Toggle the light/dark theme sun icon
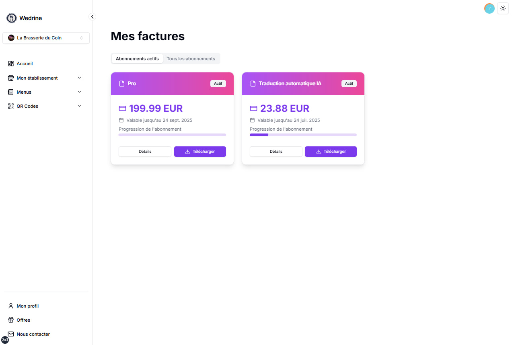 [503, 8]
